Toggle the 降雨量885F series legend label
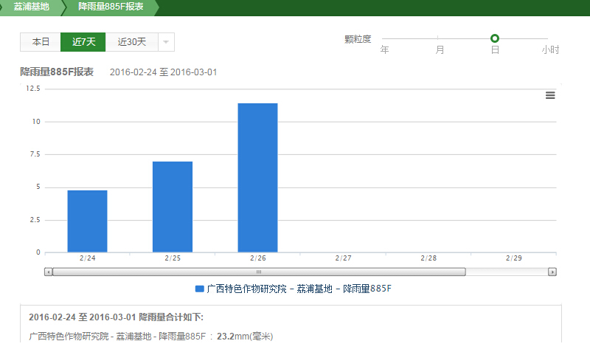This screenshot has width=590, height=355. [x=299, y=289]
